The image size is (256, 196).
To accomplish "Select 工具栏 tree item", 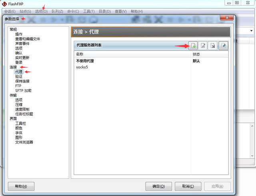I will click(x=20, y=124).
